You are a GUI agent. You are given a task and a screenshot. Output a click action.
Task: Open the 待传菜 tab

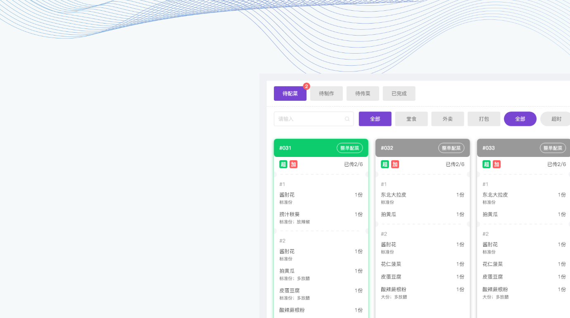click(x=363, y=94)
